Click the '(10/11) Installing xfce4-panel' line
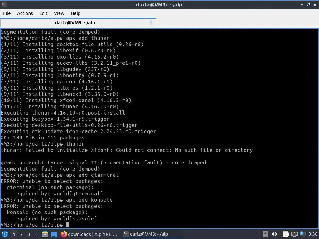Viewport: 319px width, 239px height. point(66,100)
